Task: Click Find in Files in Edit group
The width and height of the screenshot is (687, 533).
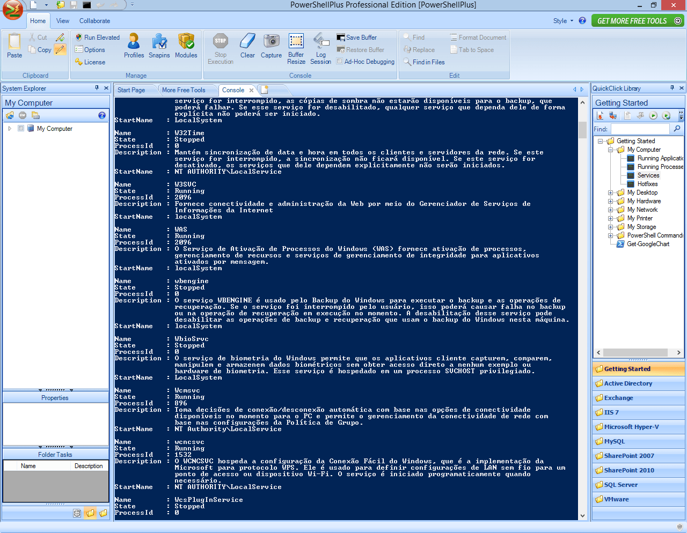Action: click(424, 62)
